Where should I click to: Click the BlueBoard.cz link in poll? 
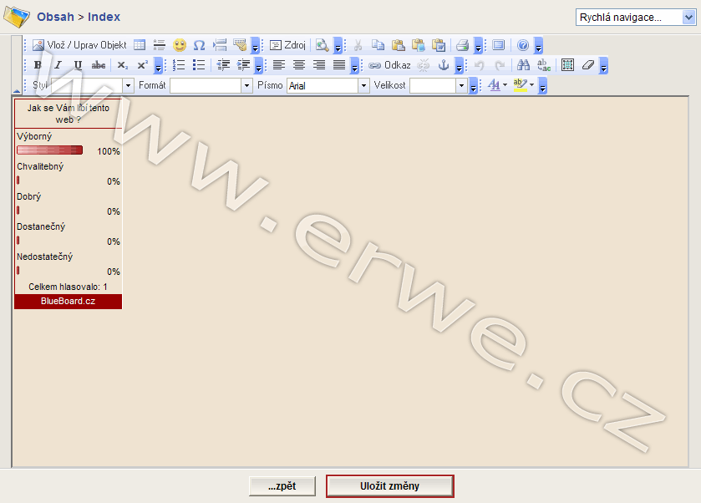point(68,301)
